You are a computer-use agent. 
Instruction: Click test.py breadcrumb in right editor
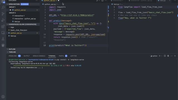[116, 4]
